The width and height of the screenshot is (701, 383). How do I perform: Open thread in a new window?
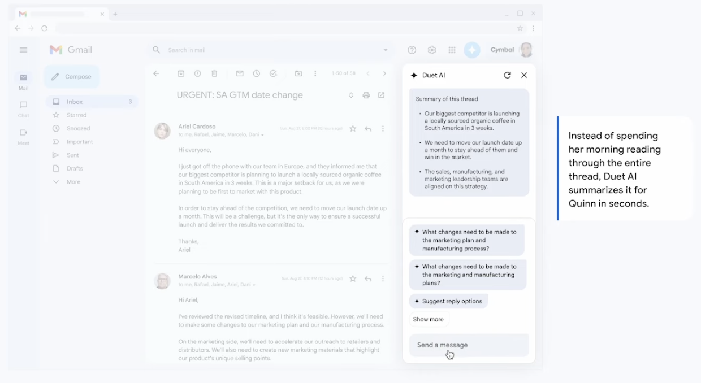pos(382,95)
